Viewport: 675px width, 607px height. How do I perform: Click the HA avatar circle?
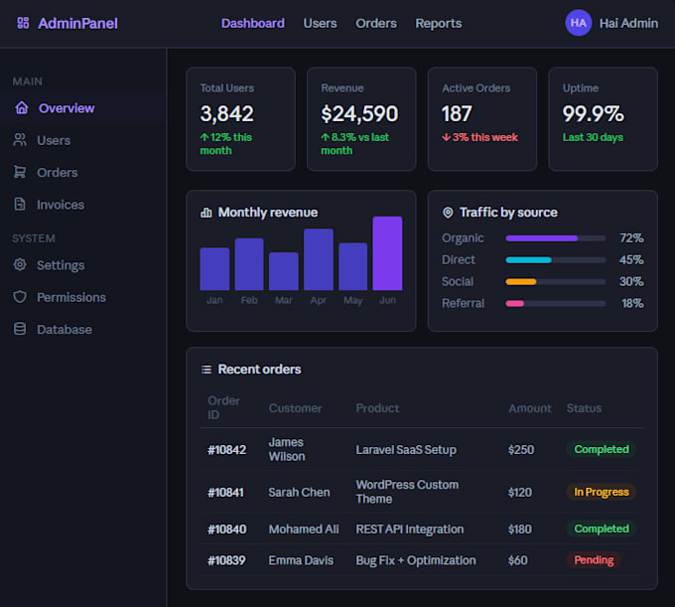[x=578, y=23]
